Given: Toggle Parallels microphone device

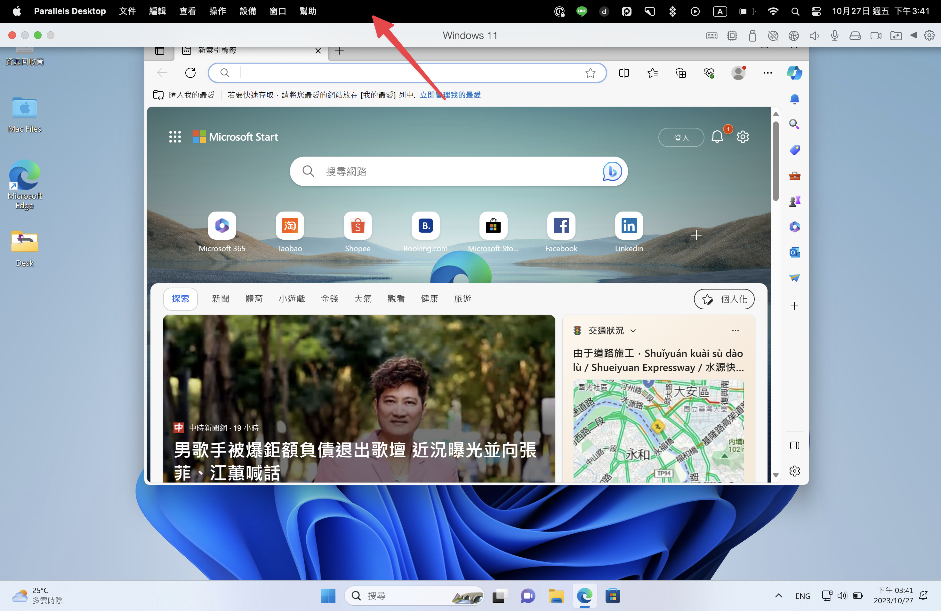Looking at the screenshot, I should coord(835,35).
